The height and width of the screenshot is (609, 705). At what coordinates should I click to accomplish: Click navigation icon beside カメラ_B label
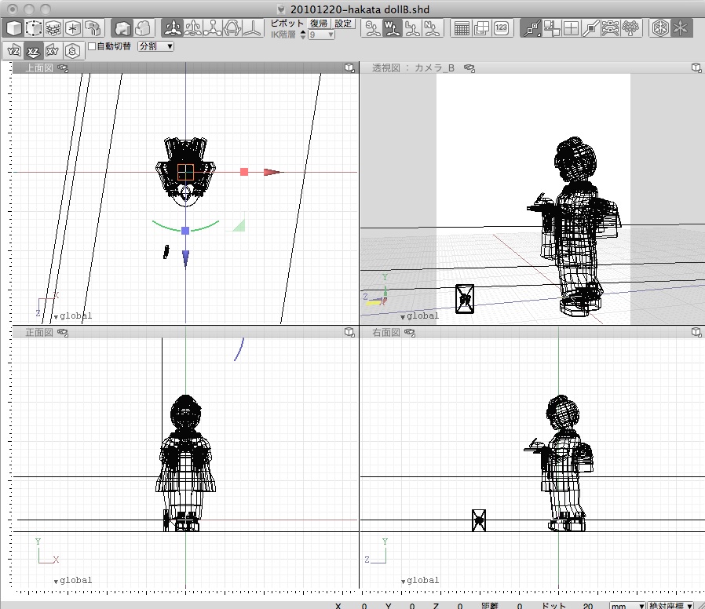(469, 68)
